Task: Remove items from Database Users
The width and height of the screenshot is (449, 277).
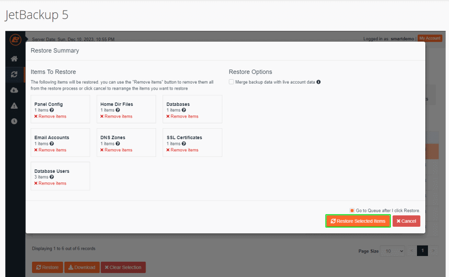Action: pyautogui.click(x=50, y=183)
